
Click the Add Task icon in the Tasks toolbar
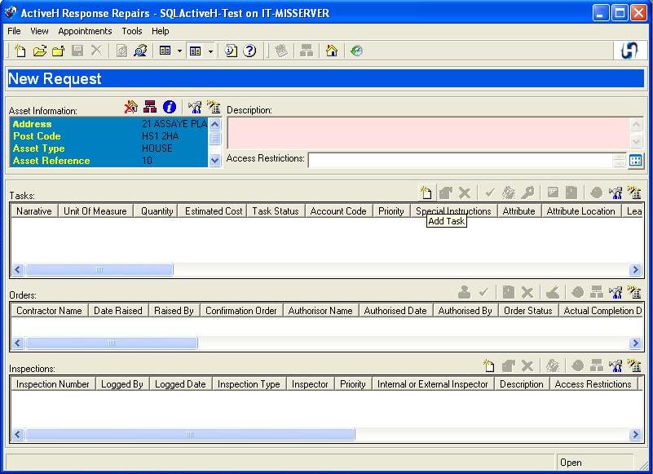point(426,193)
